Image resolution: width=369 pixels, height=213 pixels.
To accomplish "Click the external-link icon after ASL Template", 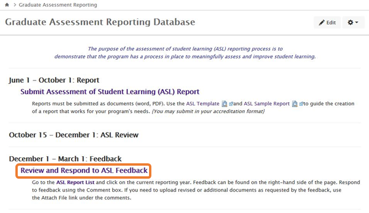I will point(231,104).
